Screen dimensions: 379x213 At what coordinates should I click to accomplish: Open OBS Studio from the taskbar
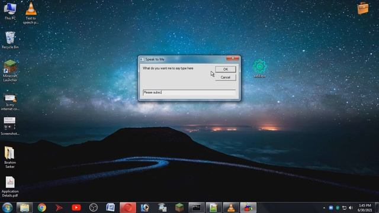(x=94, y=208)
